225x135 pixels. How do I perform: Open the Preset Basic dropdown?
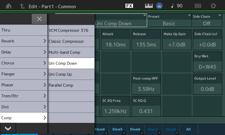169,21
